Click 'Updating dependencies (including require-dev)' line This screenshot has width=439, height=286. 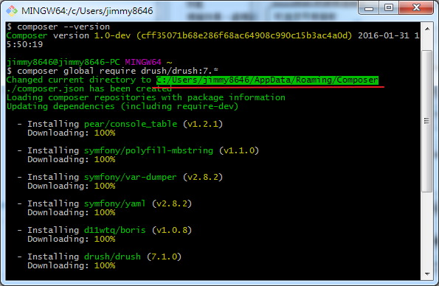click(122, 107)
